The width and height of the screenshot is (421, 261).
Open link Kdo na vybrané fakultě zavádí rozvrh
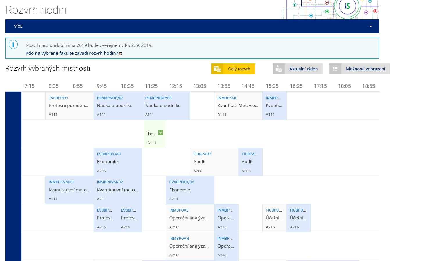(72, 53)
